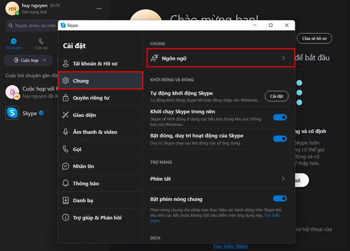Open the Cuộc họp dropdown
The height and width of the screenshot is (251, 350).
click(x=28, y=60)
